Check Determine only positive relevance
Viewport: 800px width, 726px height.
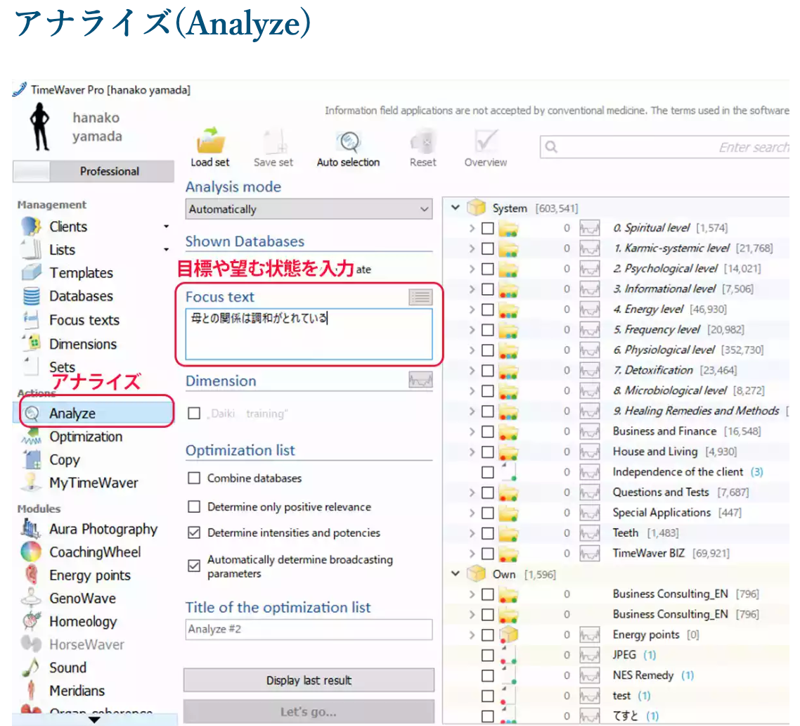coord(195,507)
